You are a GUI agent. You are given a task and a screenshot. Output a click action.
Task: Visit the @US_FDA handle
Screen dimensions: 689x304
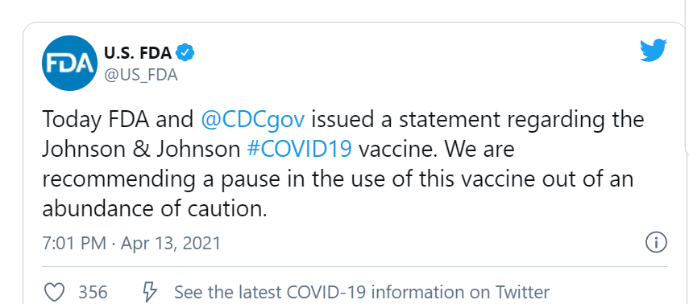click(140, 75)
